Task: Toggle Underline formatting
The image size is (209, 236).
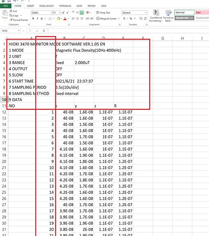Action: pyautogui.click(x=42, y=19)
